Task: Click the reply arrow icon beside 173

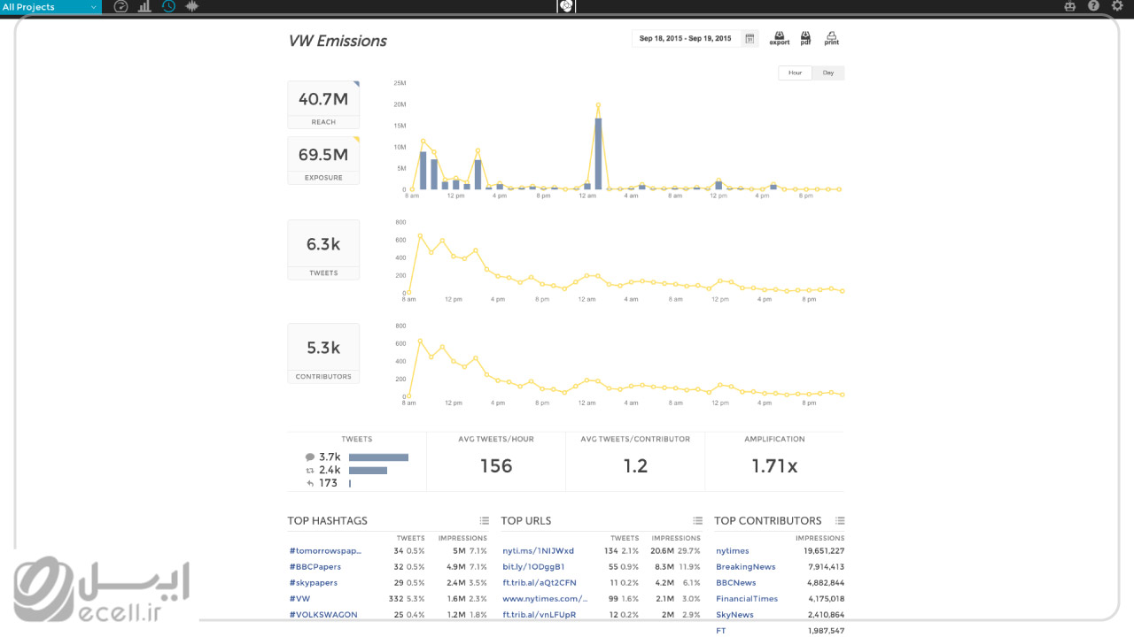Action: coord(310,483)
